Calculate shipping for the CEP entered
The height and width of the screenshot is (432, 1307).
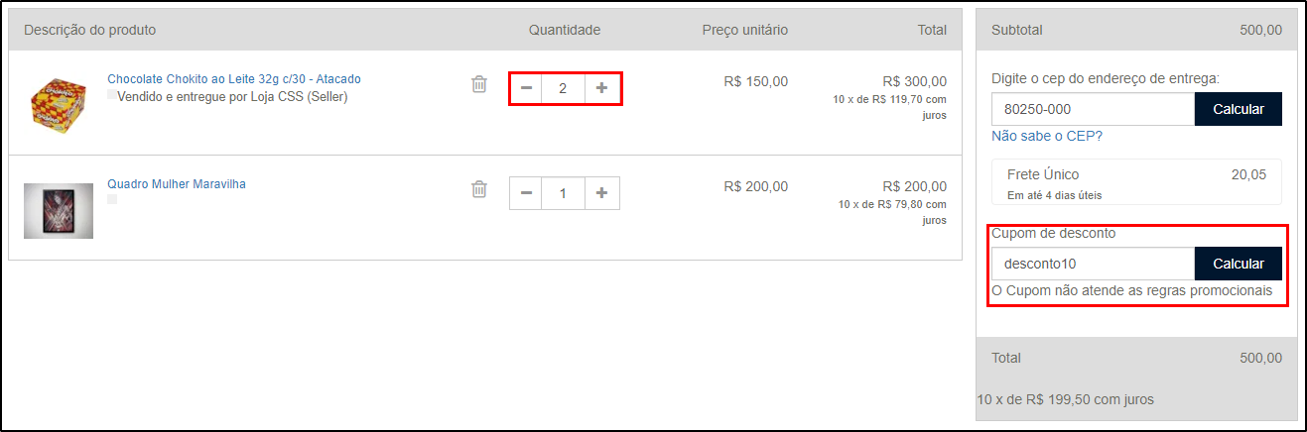coord(1238,109)
